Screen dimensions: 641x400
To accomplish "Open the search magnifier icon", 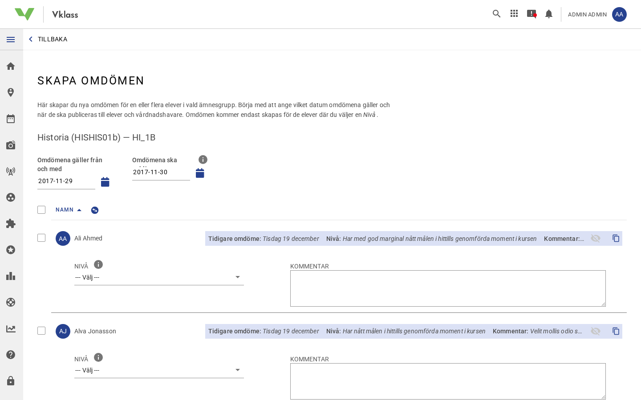I will 497,14.
